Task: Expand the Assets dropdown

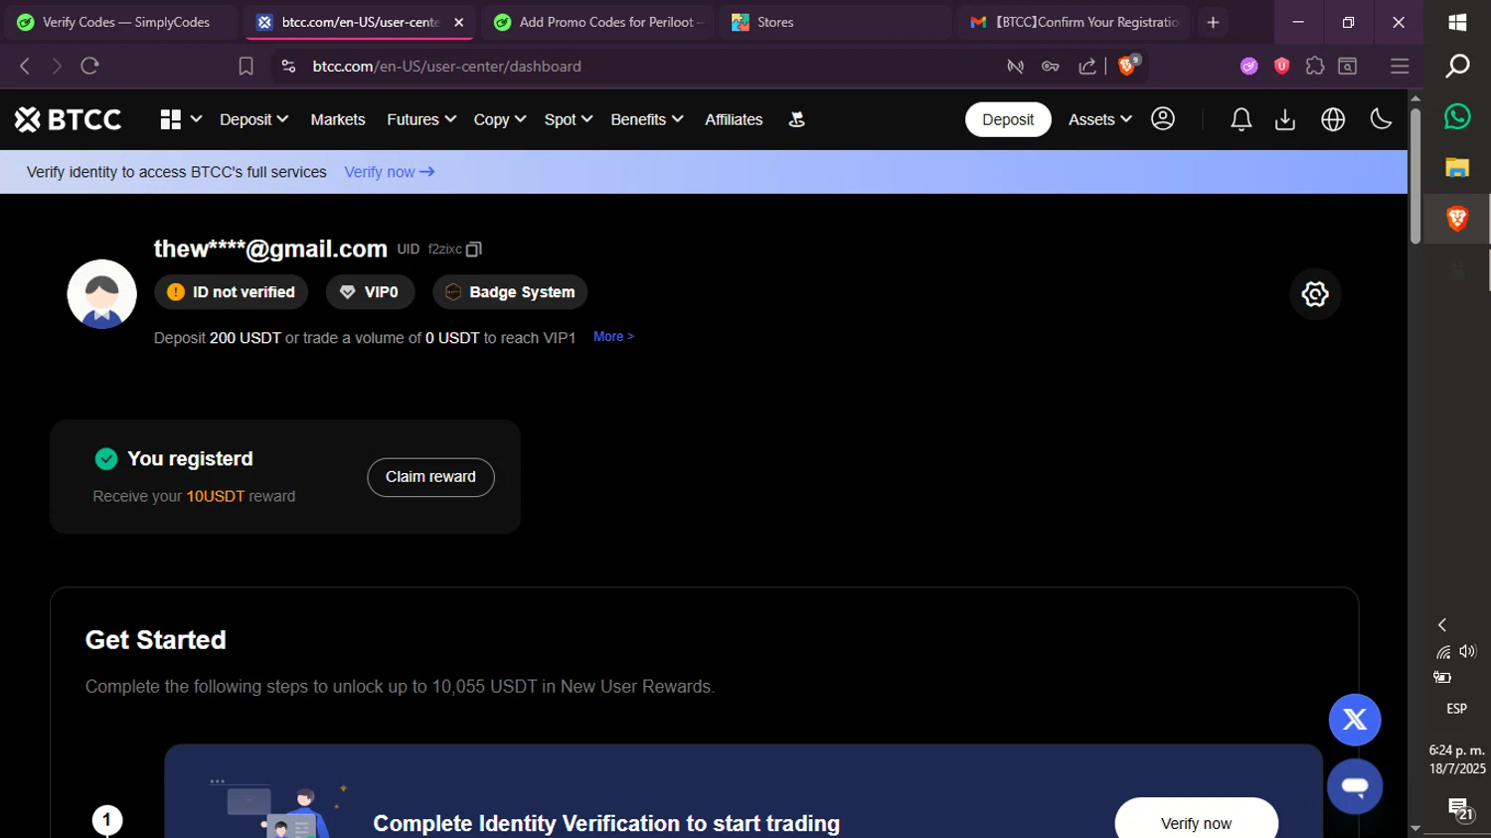Action: [x=1100, y=119]
